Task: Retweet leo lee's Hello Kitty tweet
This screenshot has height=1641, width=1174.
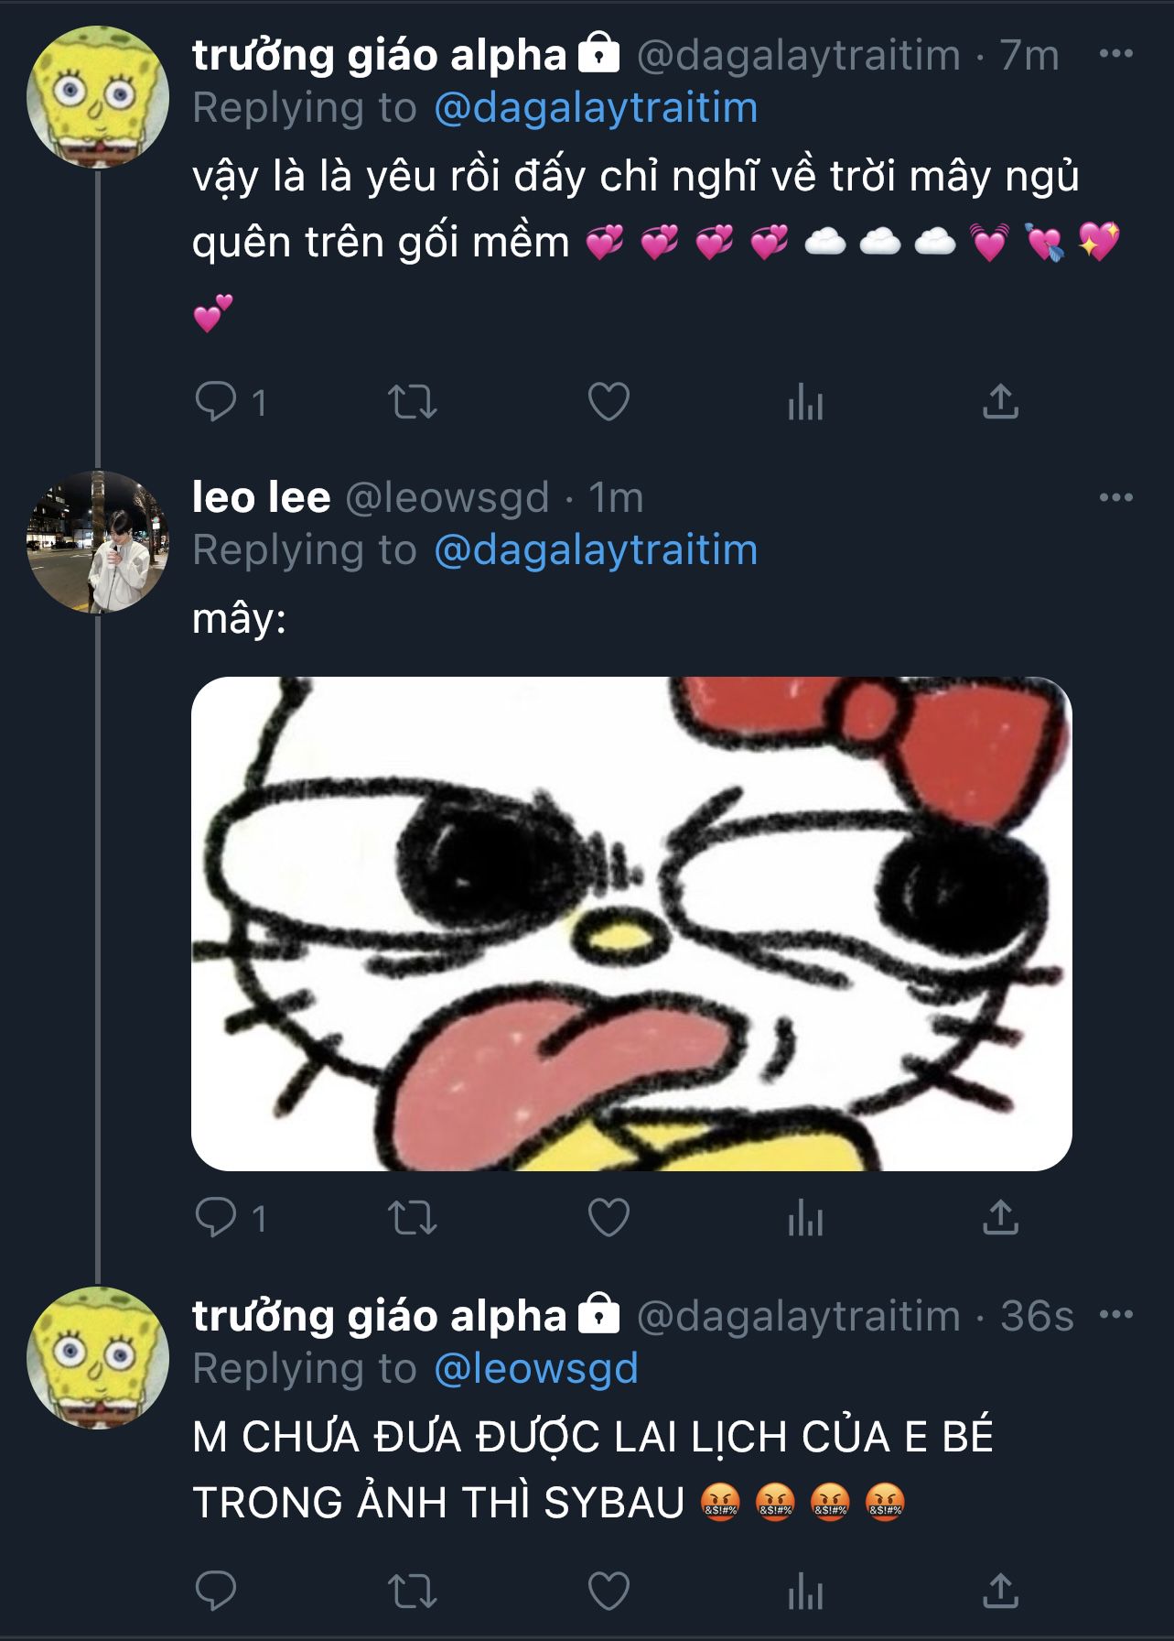Action: (412, 1218)
